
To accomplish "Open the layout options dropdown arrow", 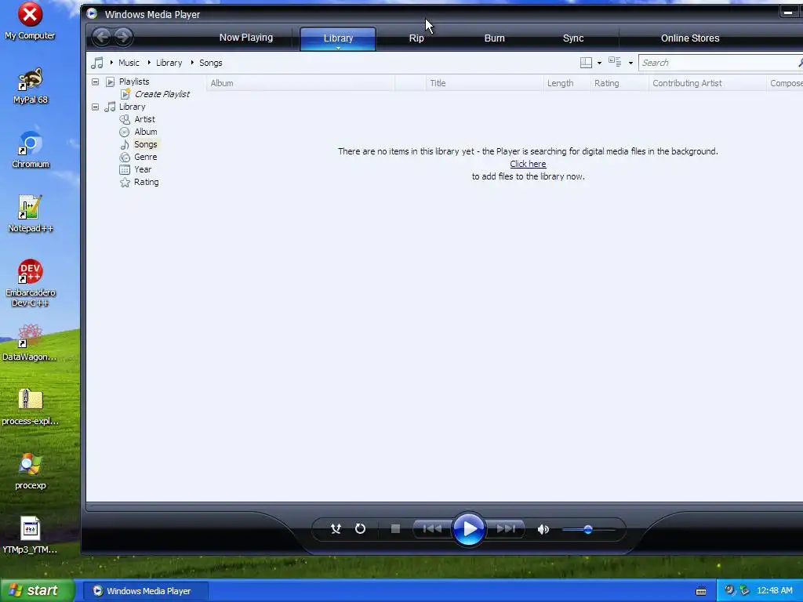I will pyautogui.click(x=599, y=63).
